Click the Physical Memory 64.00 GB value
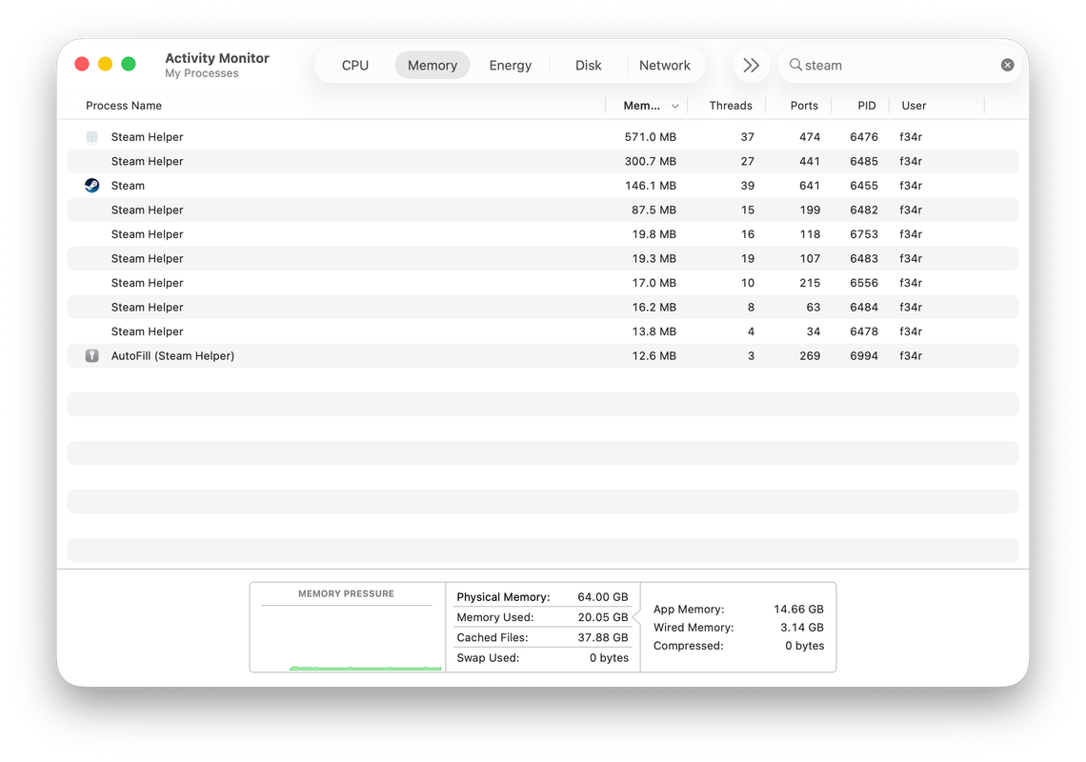 point(603,597)
